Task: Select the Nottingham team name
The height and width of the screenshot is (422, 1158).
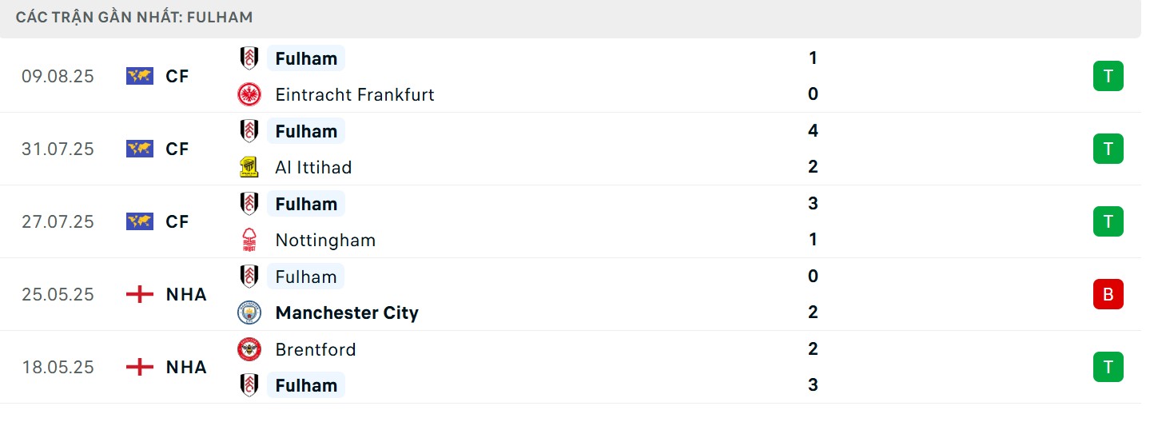Action: pyautogui.click(x=325, y=240)
